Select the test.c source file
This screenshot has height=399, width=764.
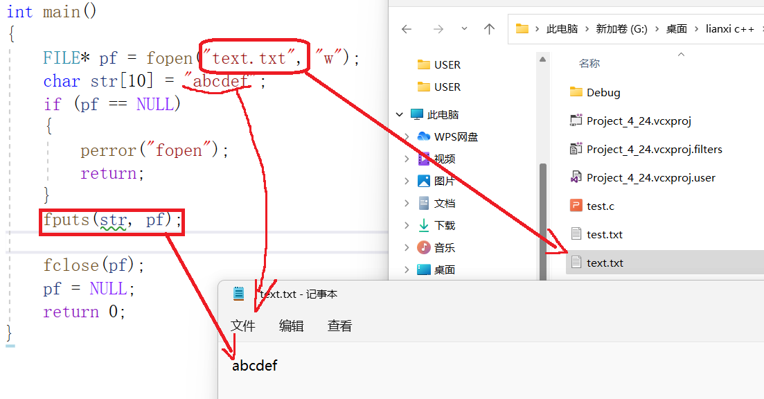tap(598, 205)
